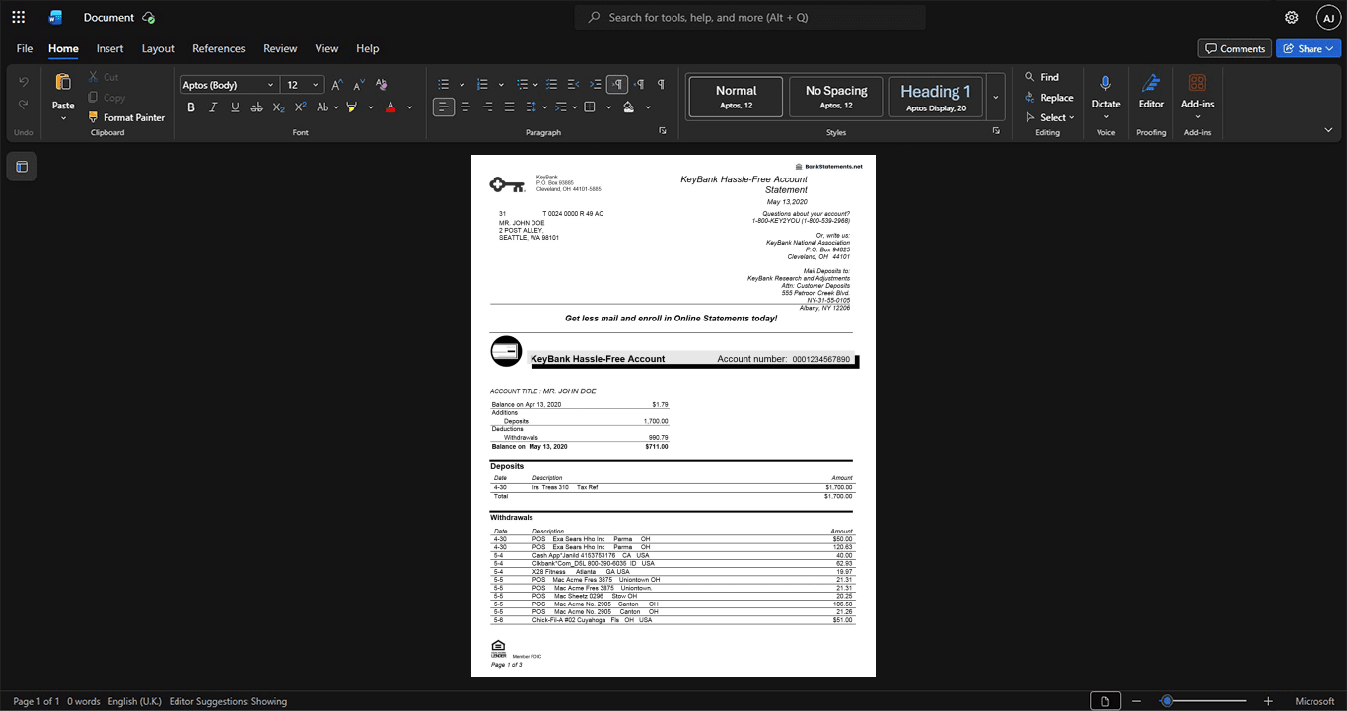
Task: Align paragraph to the right
Action: click(x=487, y=107)
